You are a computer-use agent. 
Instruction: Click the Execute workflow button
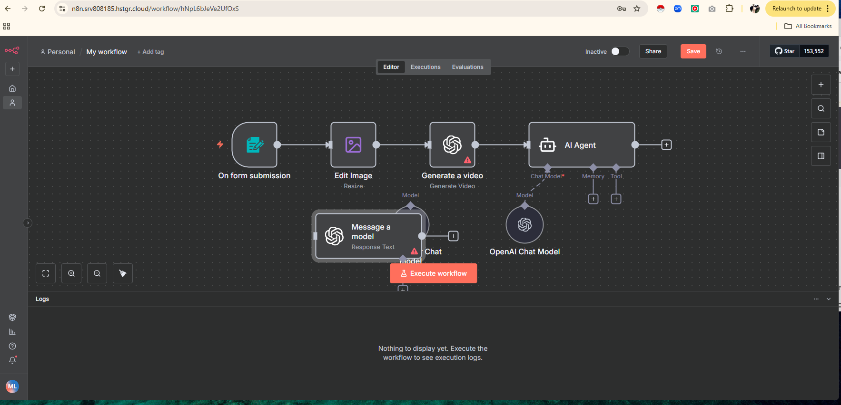pyautogui.click(x=433, y=273)
